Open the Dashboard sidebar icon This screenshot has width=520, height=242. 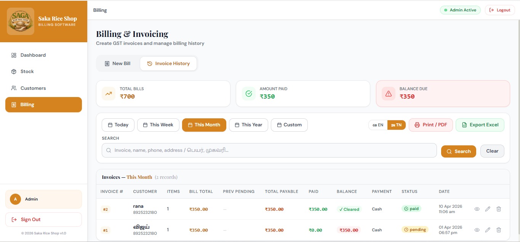pyautogui.click(x=14, y=55)
